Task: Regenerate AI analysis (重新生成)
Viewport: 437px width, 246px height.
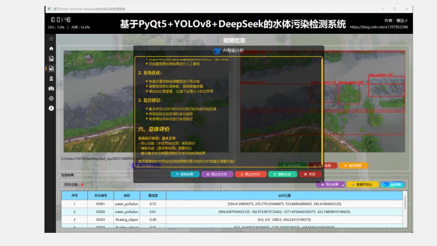Action: click(x=282, y=174)
